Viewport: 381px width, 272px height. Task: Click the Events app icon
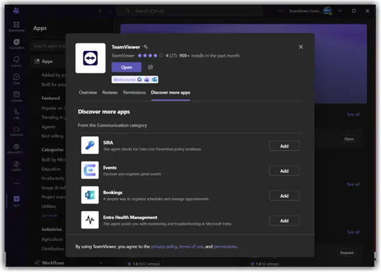(x=90, y=170)
